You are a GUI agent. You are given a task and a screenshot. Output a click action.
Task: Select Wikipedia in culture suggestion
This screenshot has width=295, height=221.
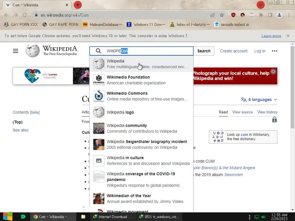(141, 161)
